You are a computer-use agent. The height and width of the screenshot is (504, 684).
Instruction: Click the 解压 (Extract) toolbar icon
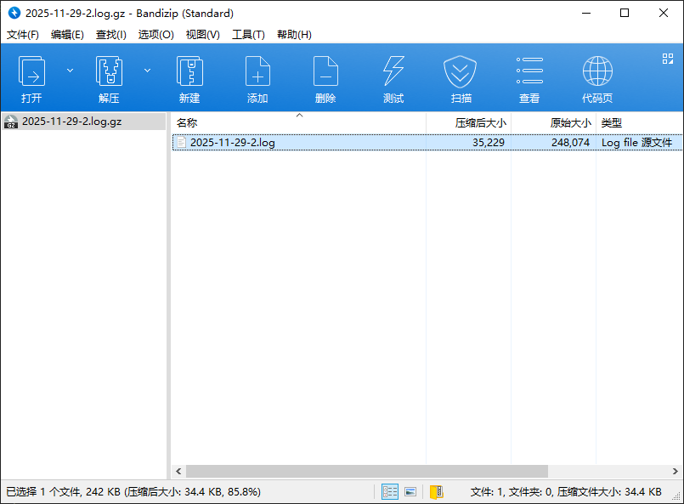click(x=109, y=71)
